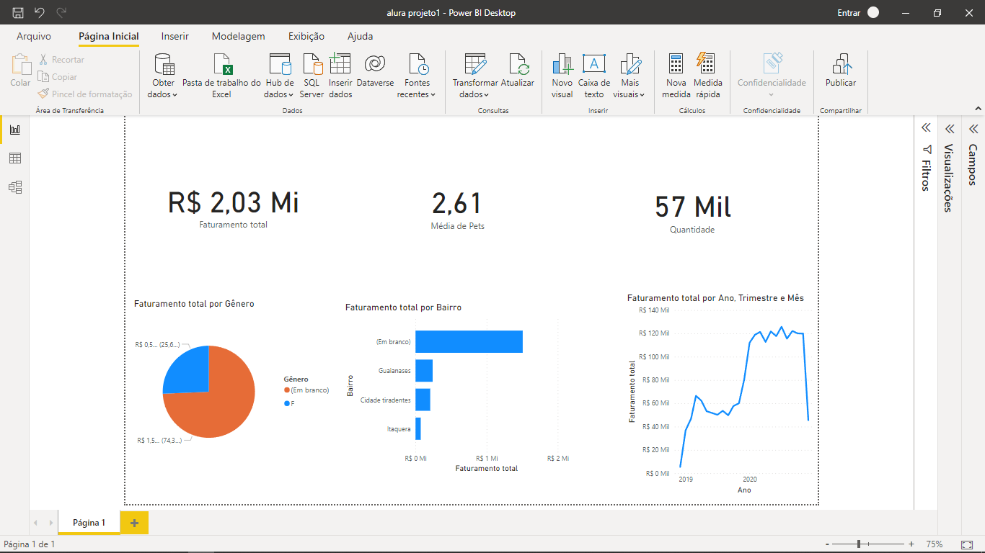Click the Save icon in title bar
This screenshot has height=553, width=985.
[17, 12]
